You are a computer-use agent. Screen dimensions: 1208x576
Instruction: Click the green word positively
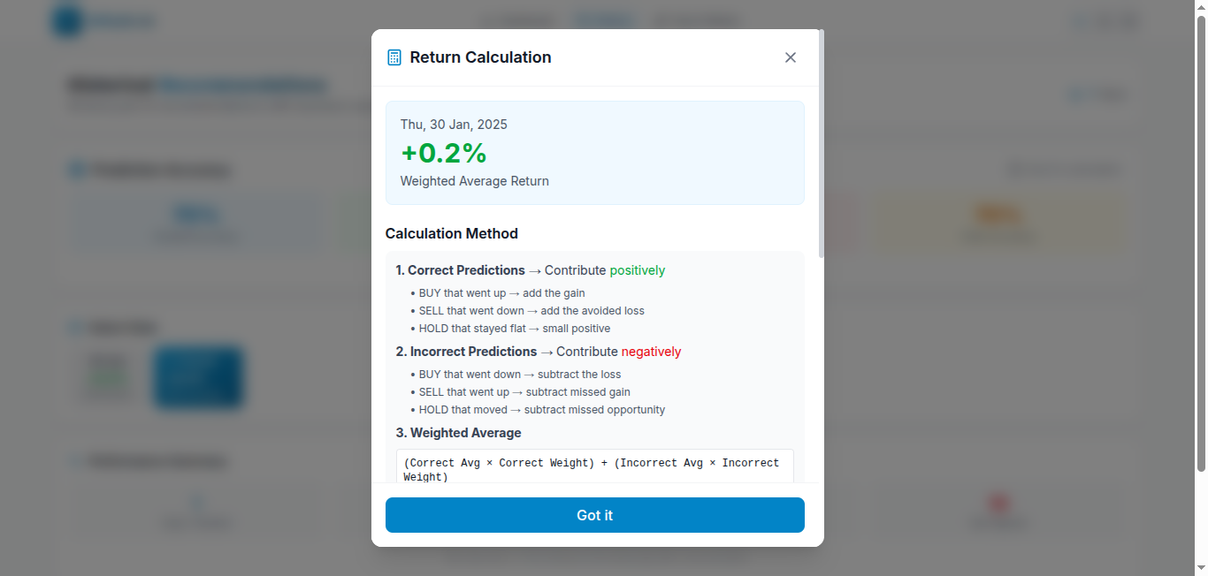click(x=637, y=270)
